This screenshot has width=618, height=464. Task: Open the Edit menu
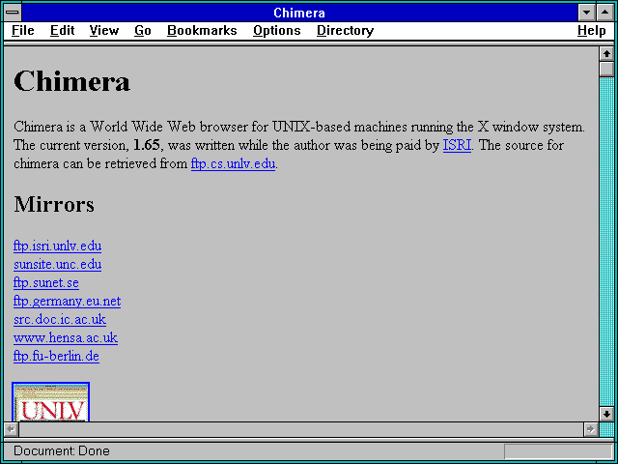(62, 31)
